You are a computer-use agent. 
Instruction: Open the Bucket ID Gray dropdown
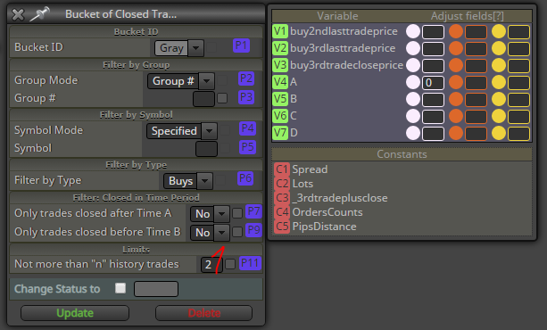coord(179,48)
